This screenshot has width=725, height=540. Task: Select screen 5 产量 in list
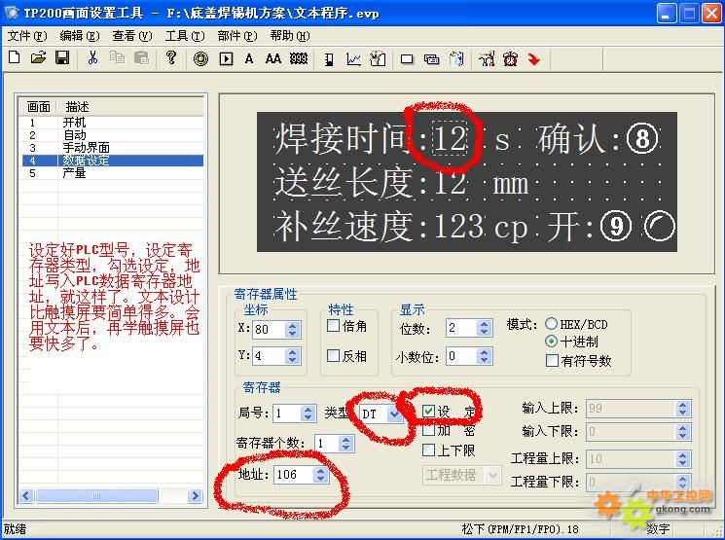112,173
